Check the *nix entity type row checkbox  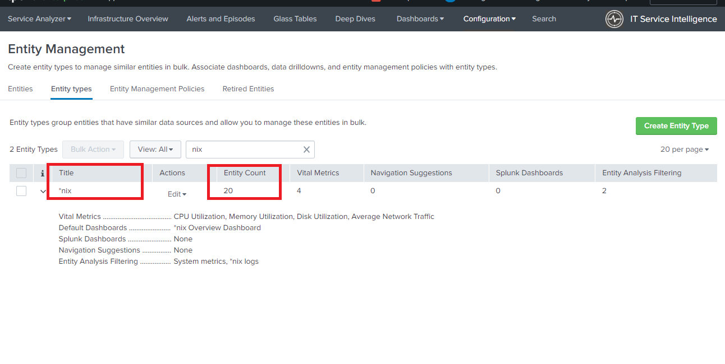21,191
